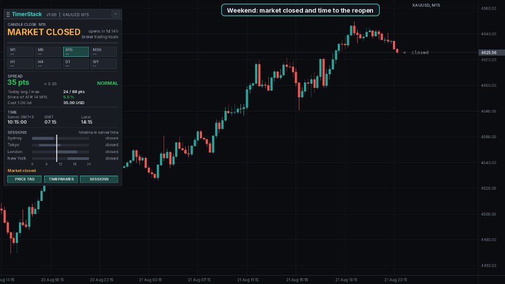Image resolution: width=505 pixels, height=284 pixels.
Task: Select the M30 timeframe cell
Action: [104, 52]
